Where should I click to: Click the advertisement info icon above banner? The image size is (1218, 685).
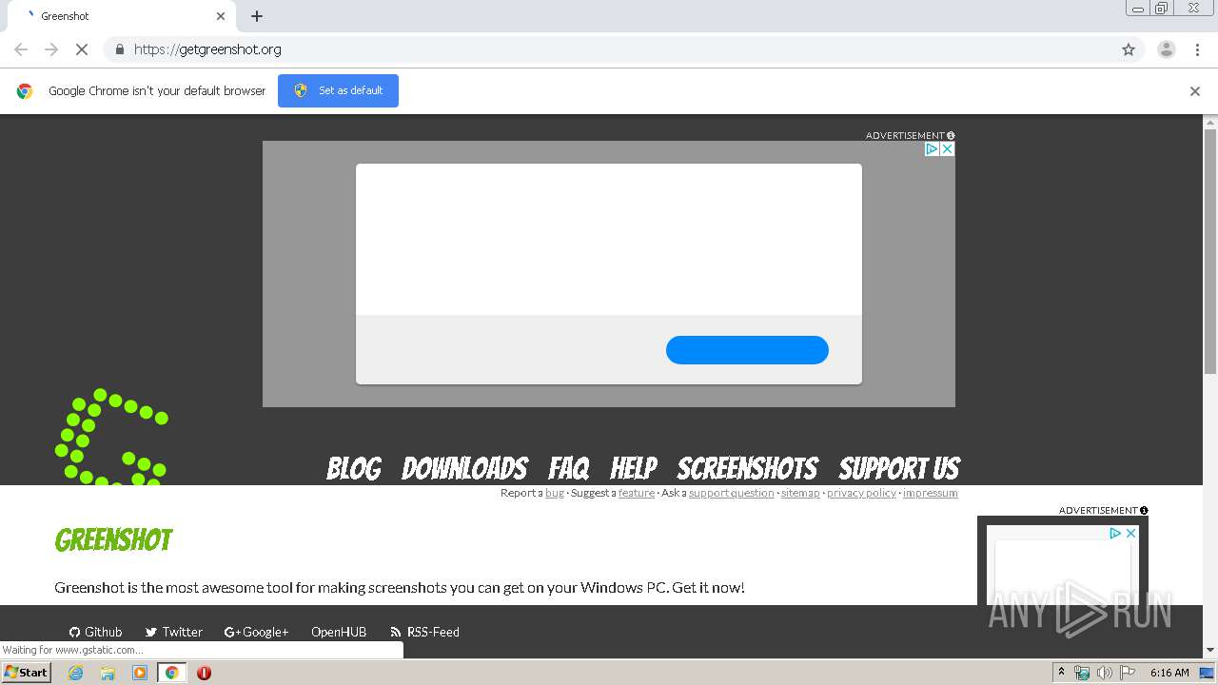tap(951, 135)
